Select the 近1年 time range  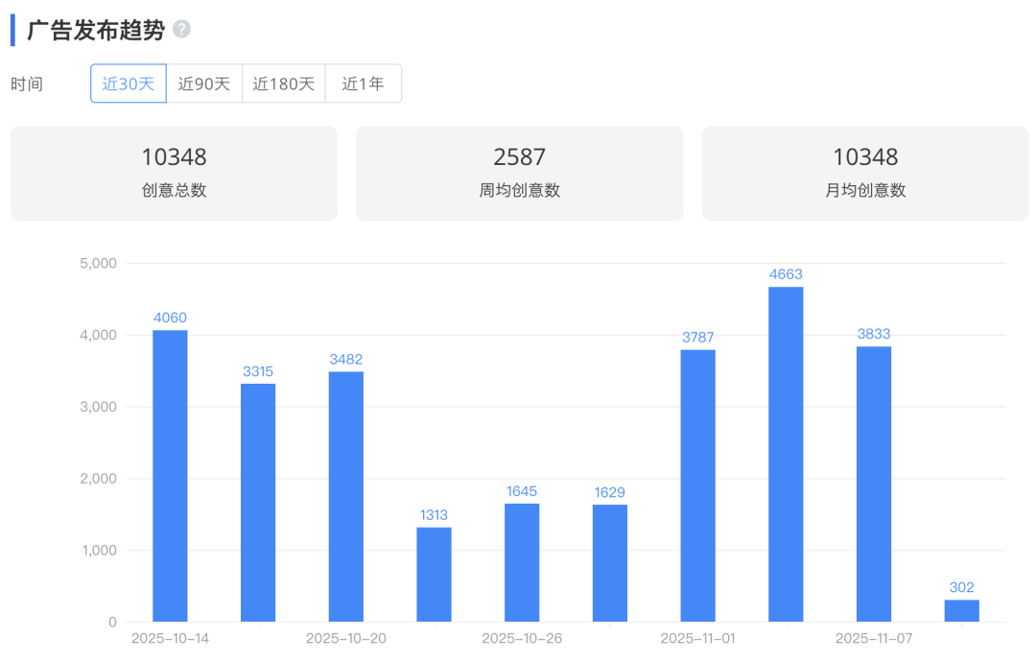(x=364, y=83)
